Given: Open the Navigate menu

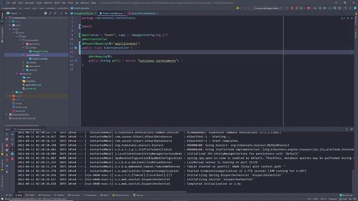Looking at the screenshot, I should tap(30, 3).
